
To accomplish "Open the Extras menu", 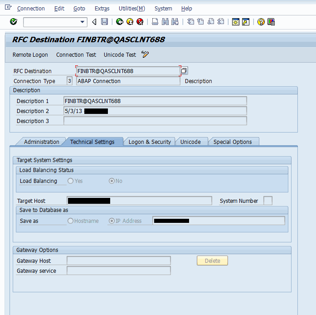I will 102,9.
